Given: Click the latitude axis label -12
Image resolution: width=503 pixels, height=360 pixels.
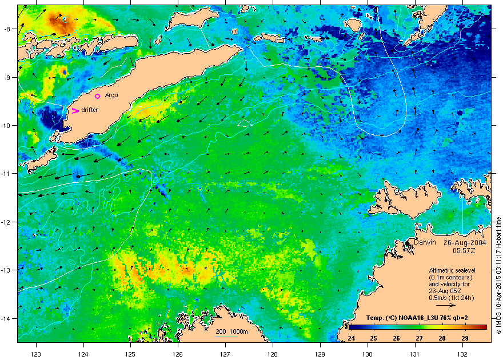Looking at the screenshot, I should click(x=6, y=222).
